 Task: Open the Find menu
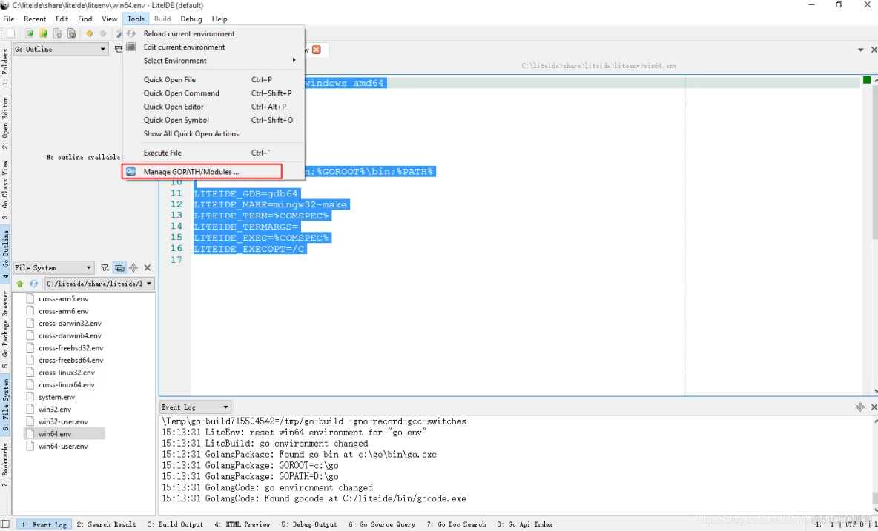click(85, 19)
